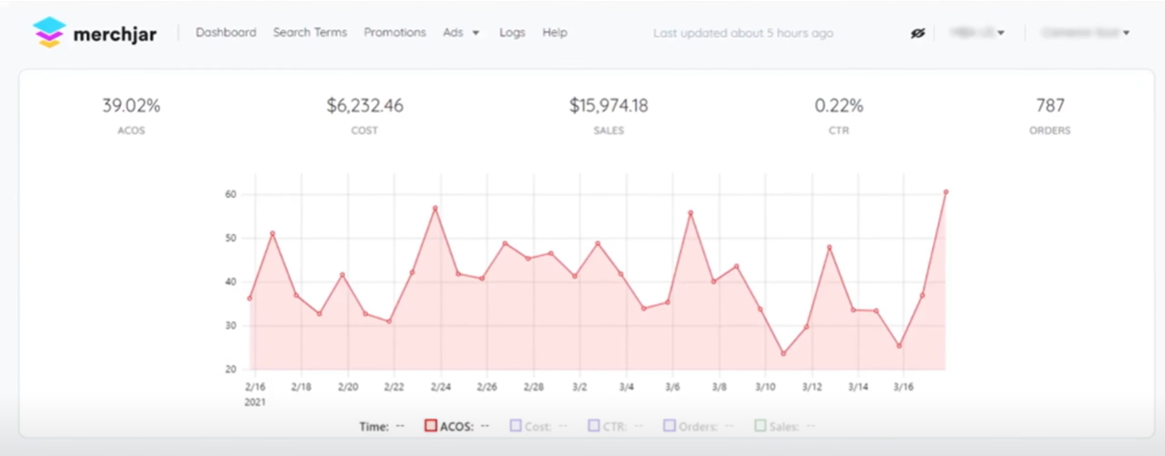The image size is (1165, 456).
Task: Open the blurred account name dropdown
Action: (x=1086, y=33)
